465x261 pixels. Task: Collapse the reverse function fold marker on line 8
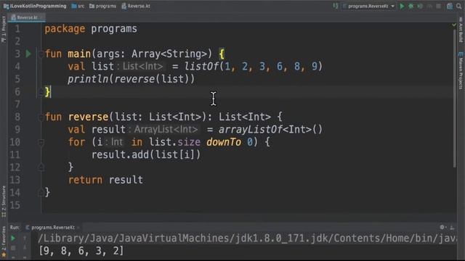(41, 117)
